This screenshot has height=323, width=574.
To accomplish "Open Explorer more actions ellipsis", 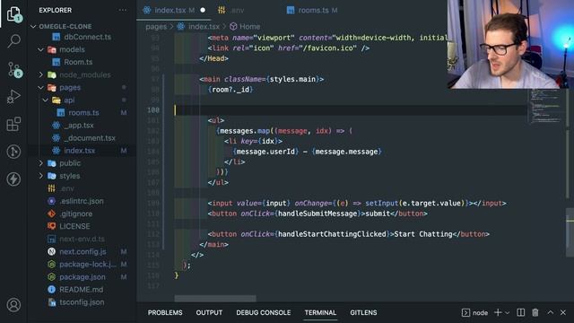I will tap(123, 10).
